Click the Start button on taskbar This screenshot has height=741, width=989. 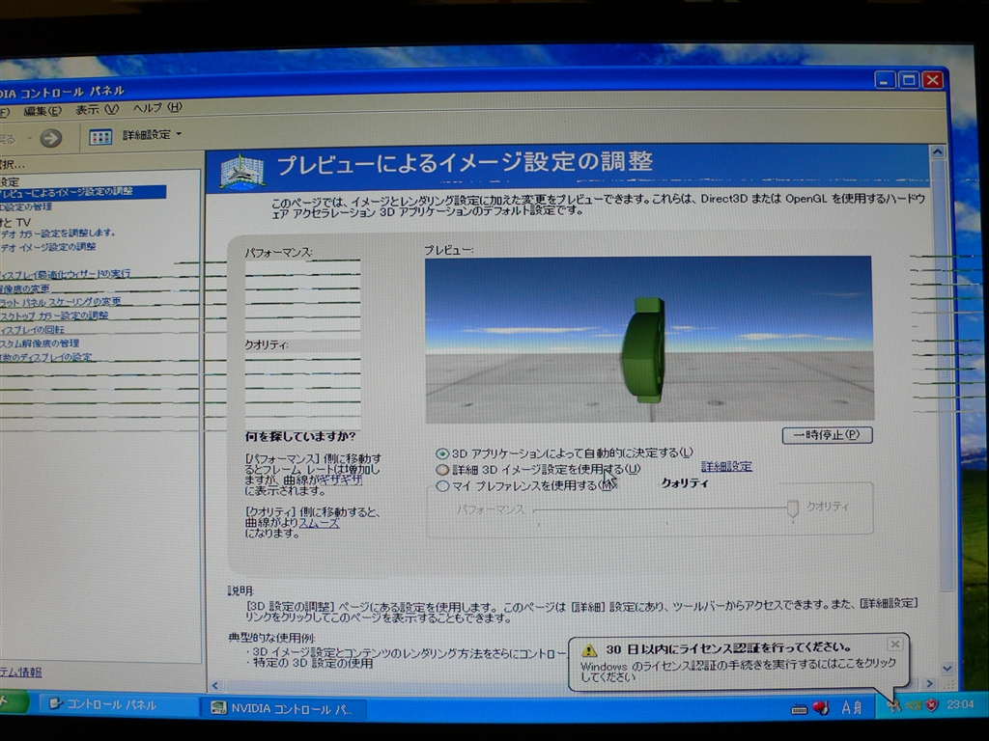pos(13,701)
